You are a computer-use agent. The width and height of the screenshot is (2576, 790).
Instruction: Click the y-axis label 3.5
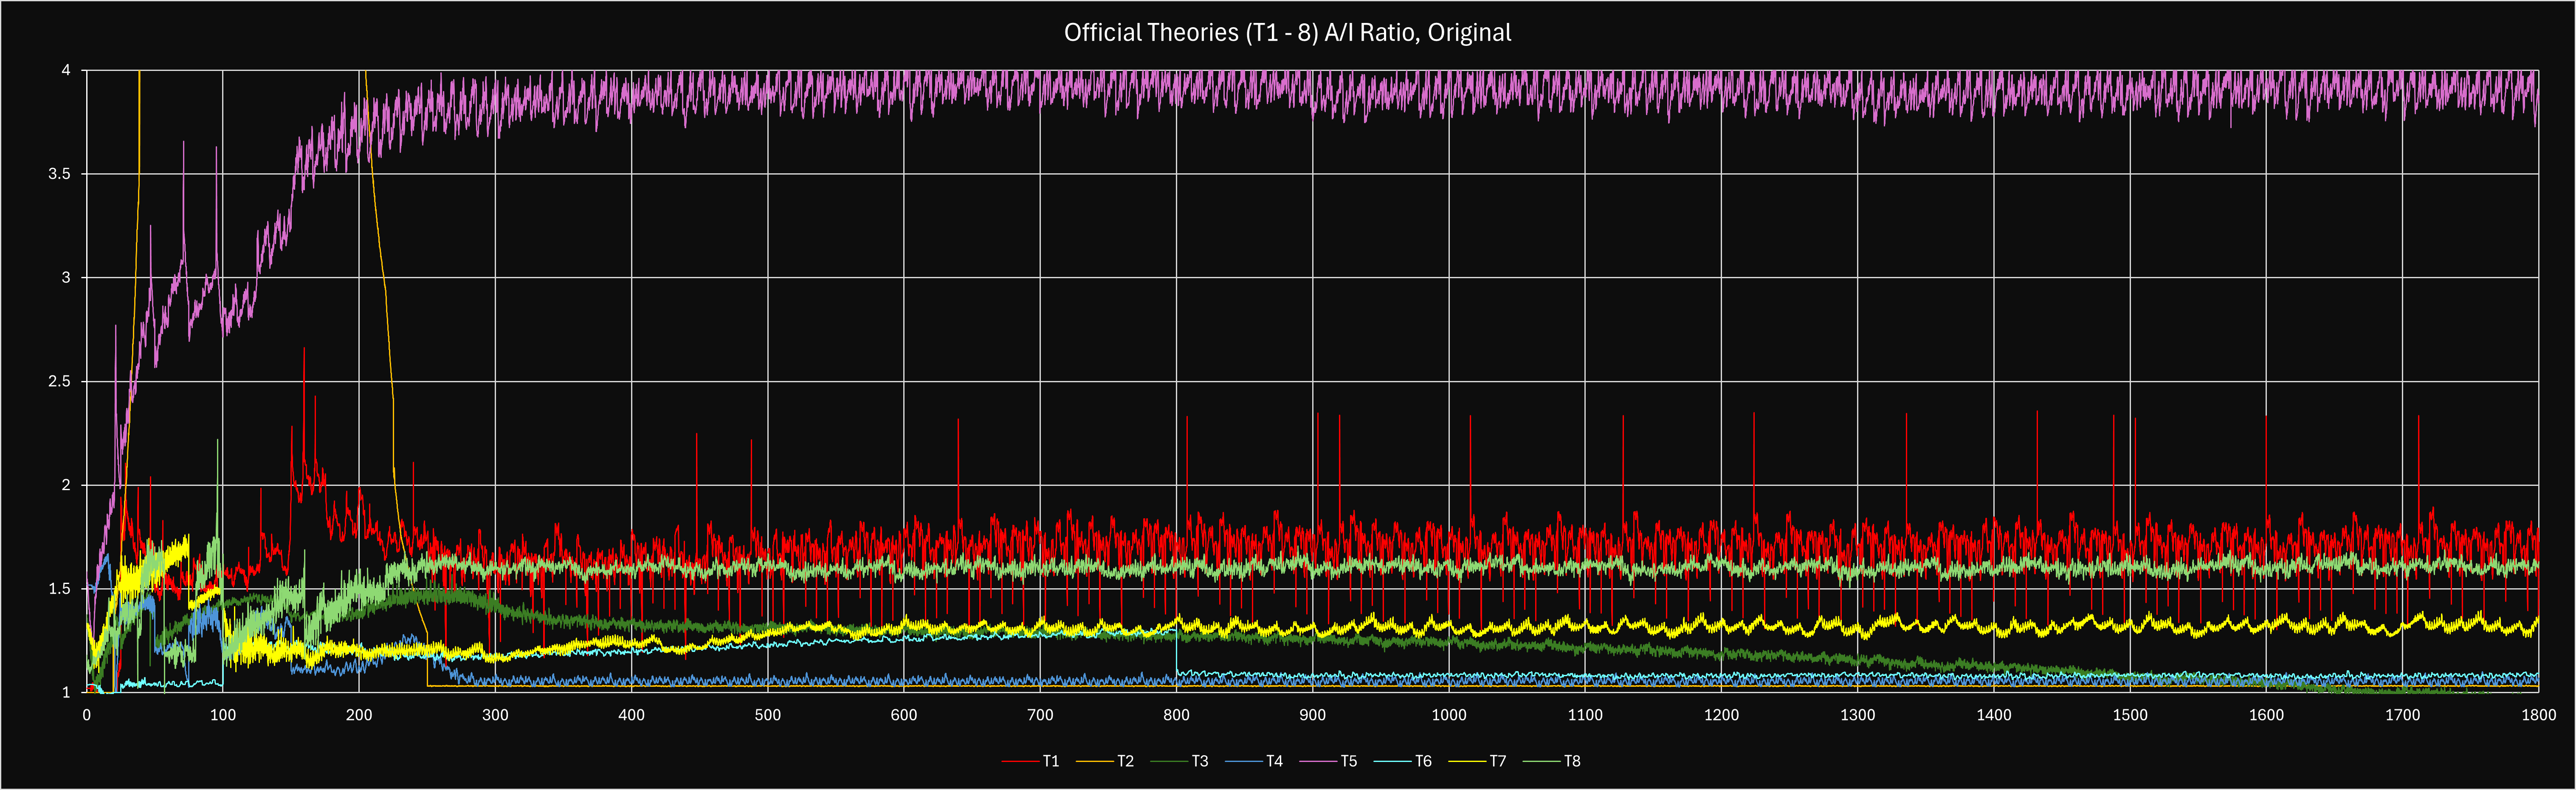pos(59,174)
